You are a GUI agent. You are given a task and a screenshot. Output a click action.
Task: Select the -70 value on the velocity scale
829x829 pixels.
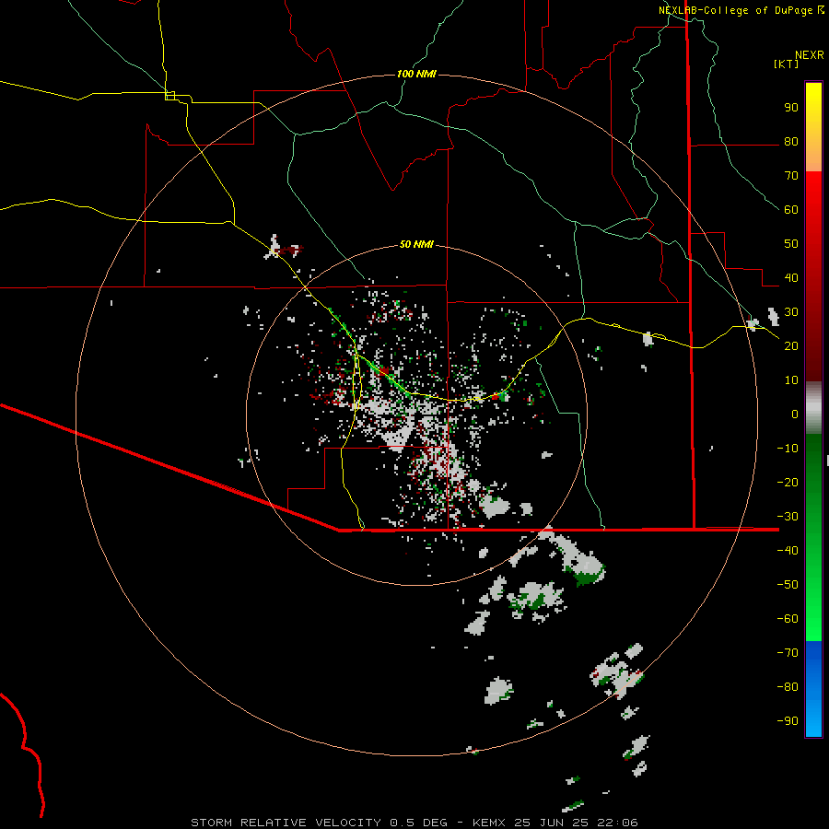pos(788,652)
